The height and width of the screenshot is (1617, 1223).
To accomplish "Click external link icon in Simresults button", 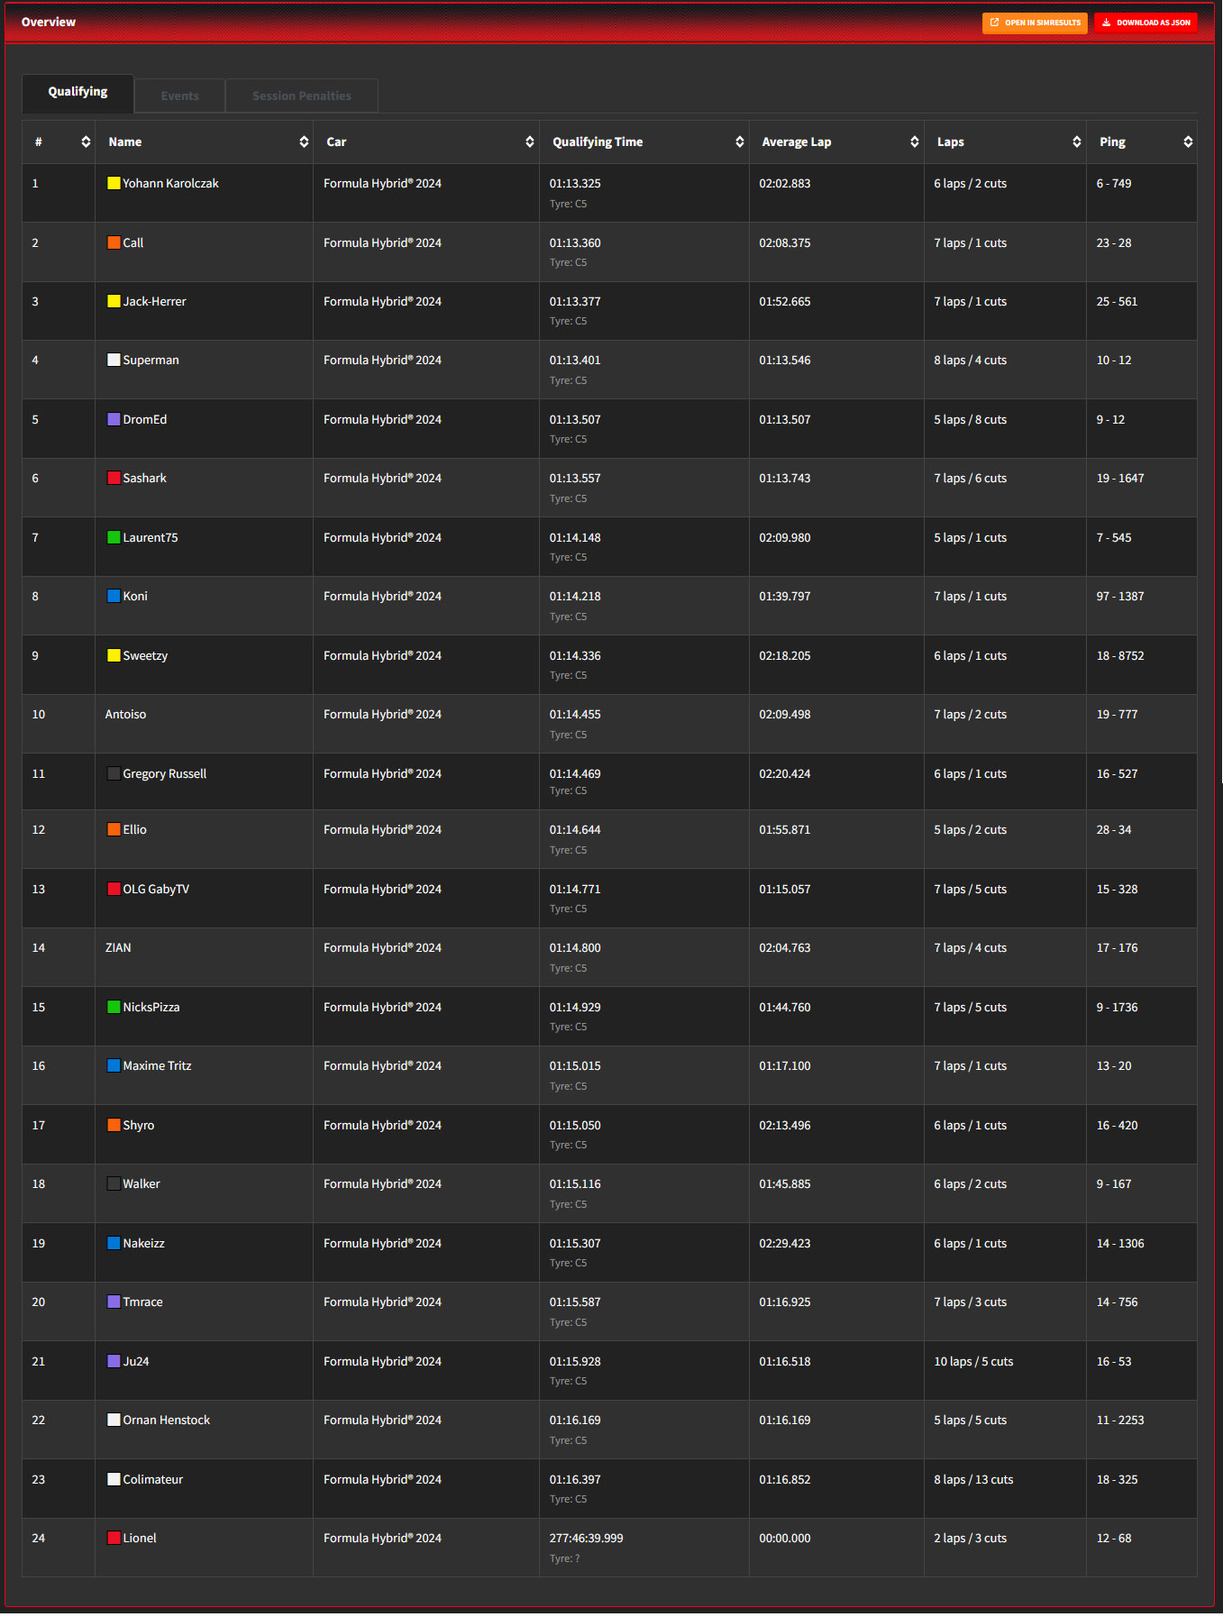I will pos(994,23).
